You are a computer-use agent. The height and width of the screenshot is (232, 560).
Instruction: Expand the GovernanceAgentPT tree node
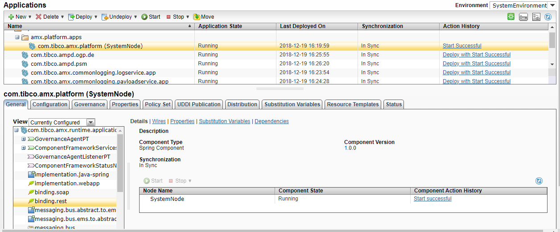pyautogui.click(x=24, y=139)
